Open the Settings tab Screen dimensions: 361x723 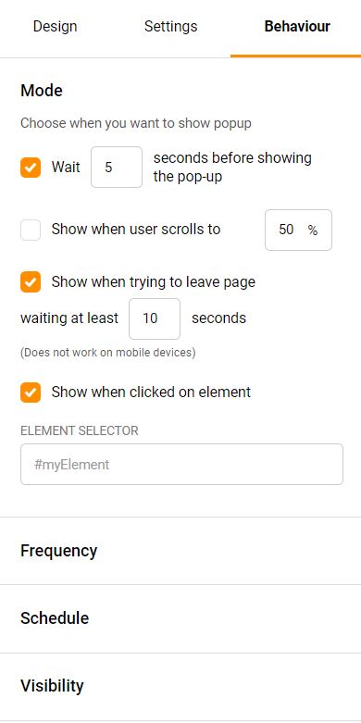pos(170,26)
